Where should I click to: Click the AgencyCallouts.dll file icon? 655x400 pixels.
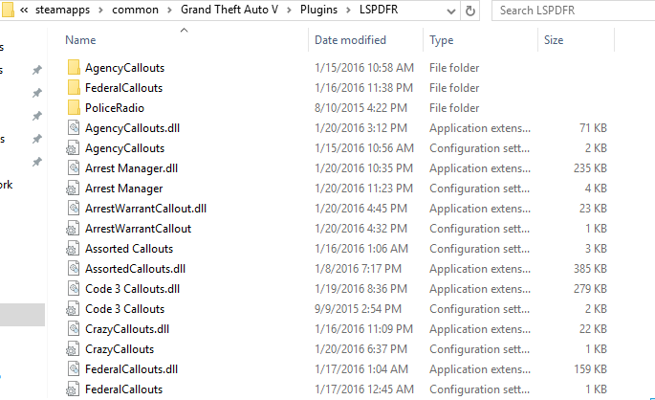point(74,127)
